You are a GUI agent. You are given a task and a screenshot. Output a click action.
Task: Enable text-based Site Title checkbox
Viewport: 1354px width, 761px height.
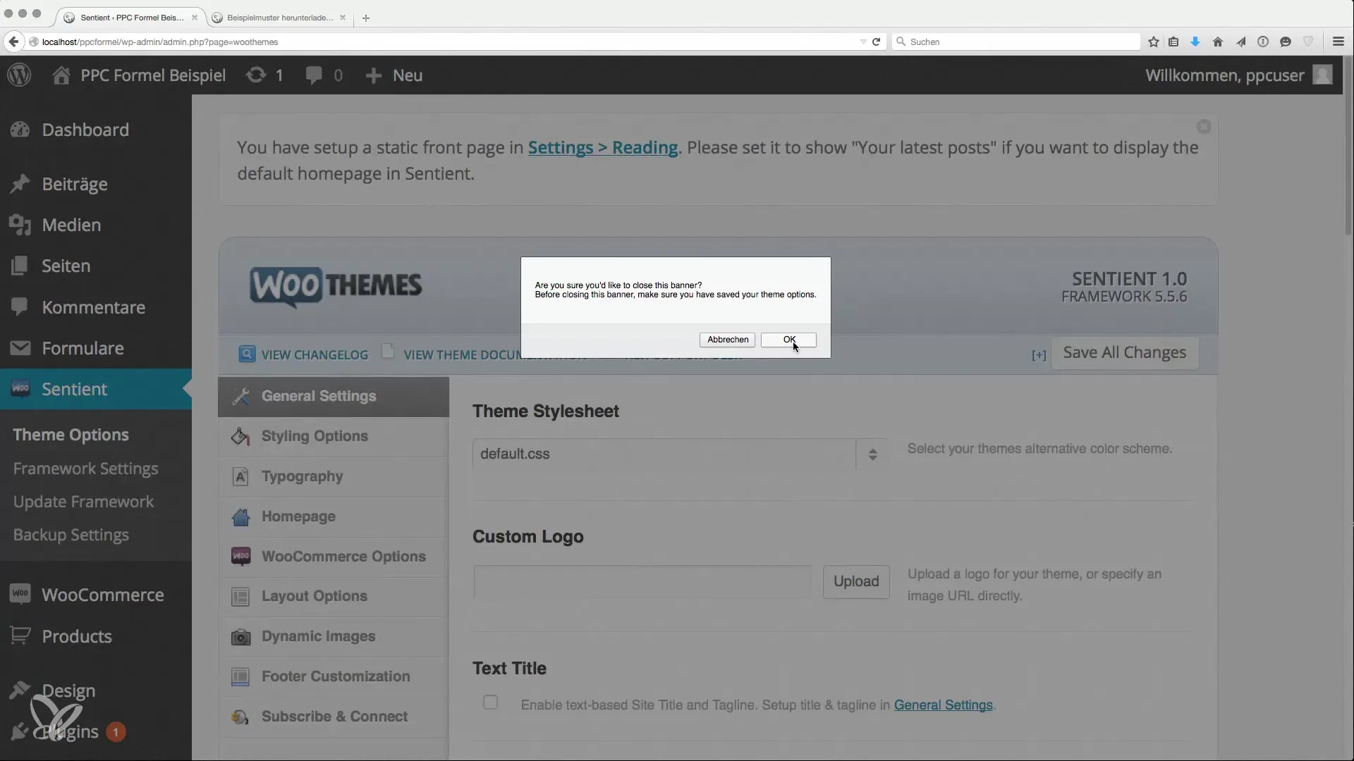click(x=490, y=703)
